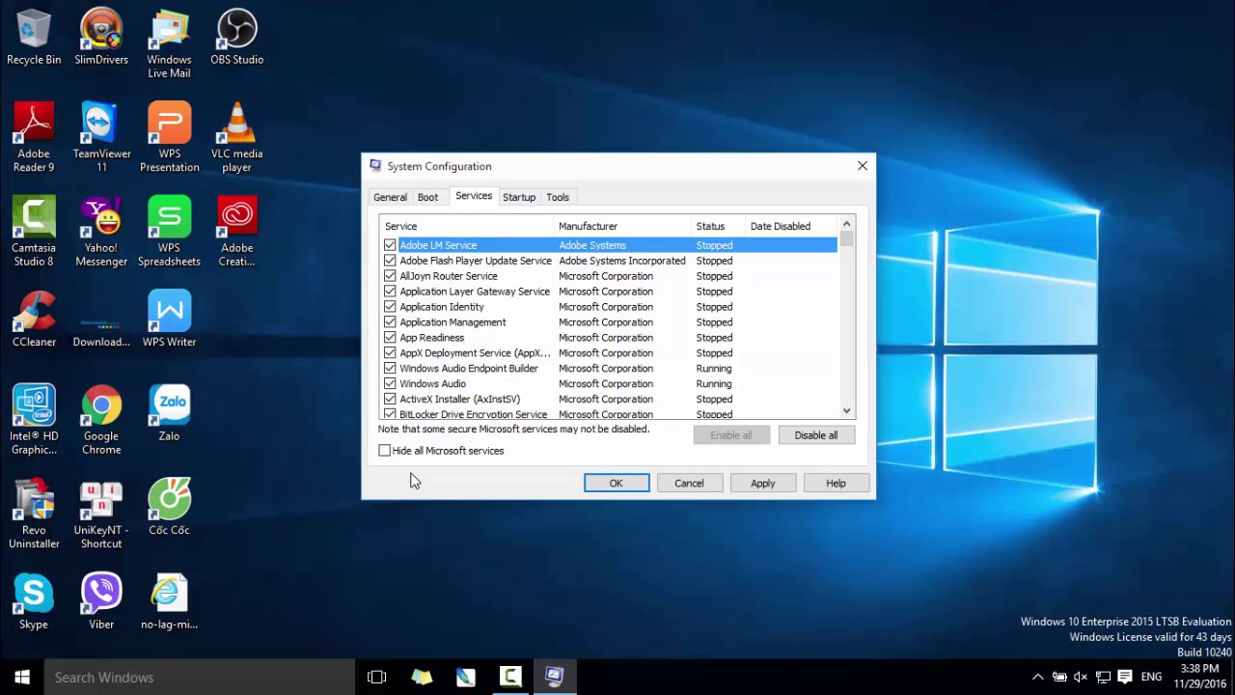Uncheck AllJoyn Router Service checkbox
1235x695 pixels.
[x=390, y=276]
